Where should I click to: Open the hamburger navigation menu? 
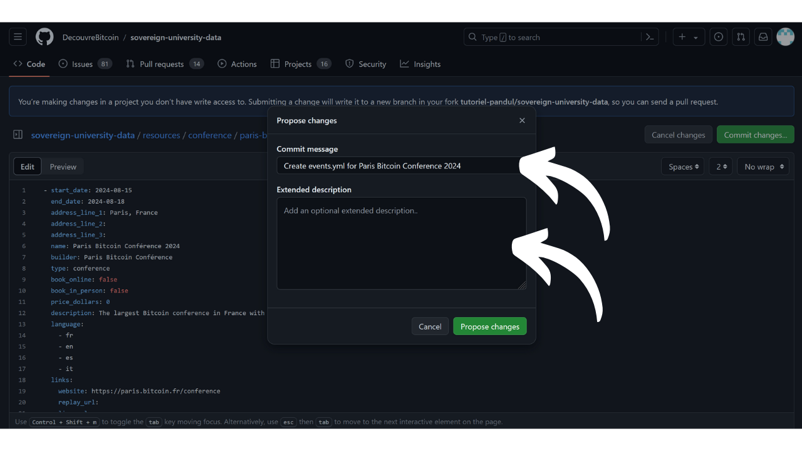pos(18,37)
